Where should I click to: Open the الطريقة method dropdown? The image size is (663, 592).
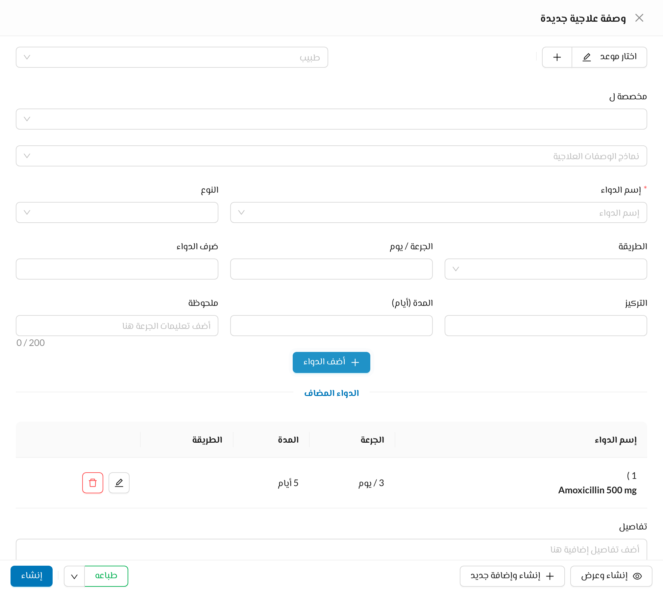546,269
